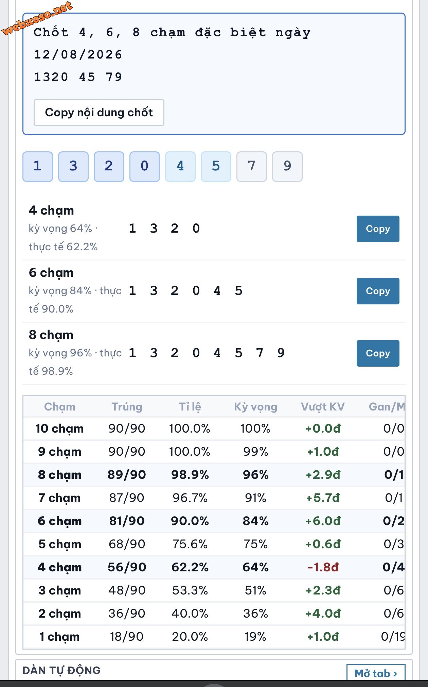428x687 pixels.
Task: Select the 4 chạm table row
Action: 214,567
